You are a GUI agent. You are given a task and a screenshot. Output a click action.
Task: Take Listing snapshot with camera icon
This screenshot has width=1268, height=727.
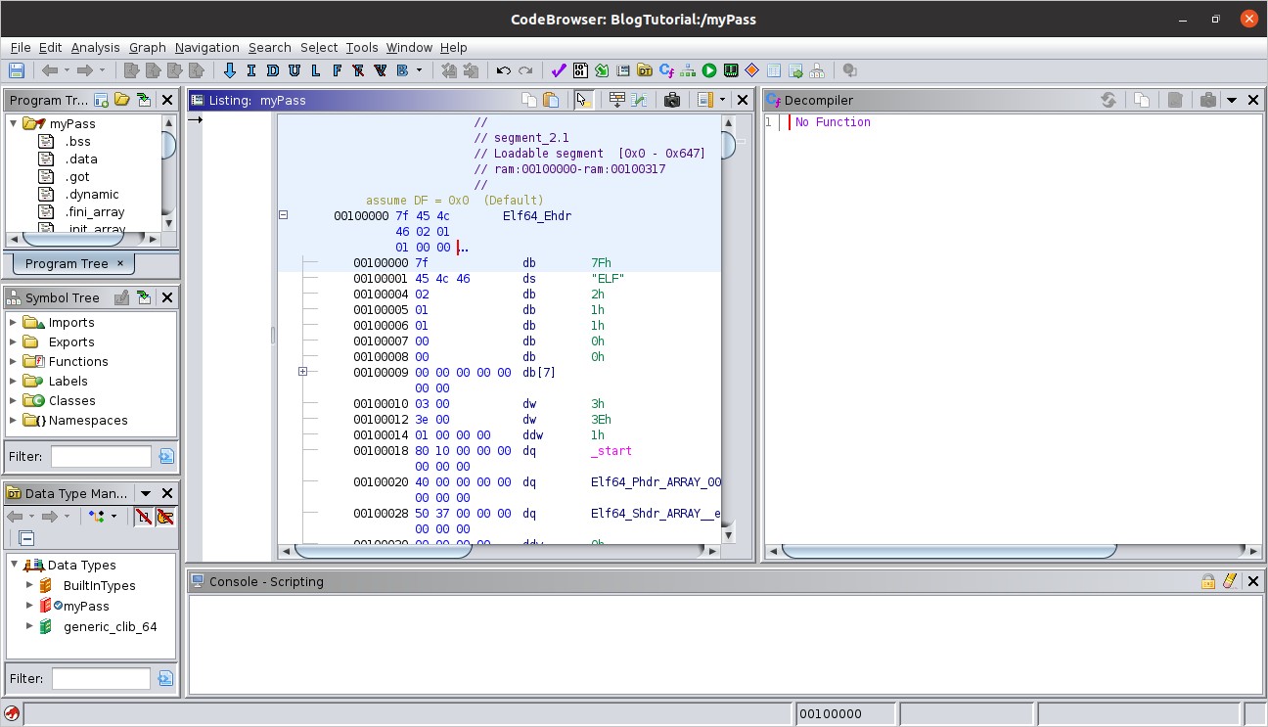coord(672,100)
